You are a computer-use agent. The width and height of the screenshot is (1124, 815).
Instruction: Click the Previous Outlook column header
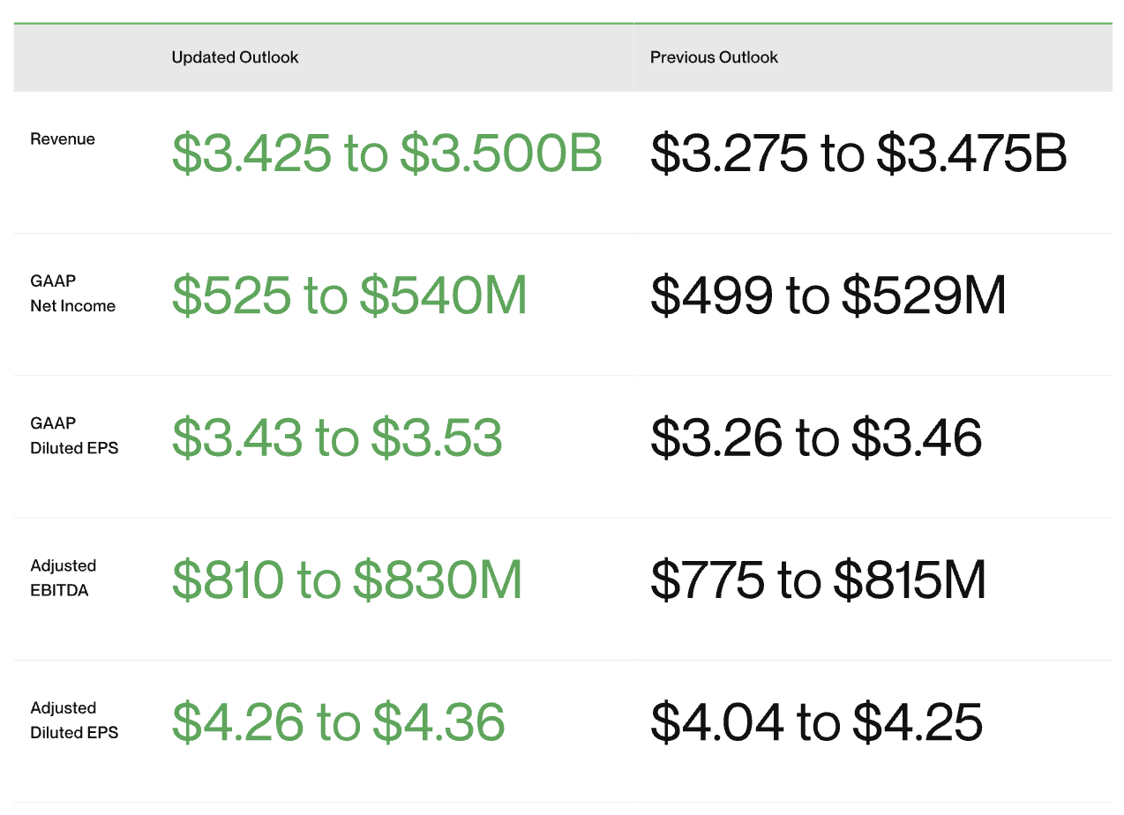pos(714,57)
